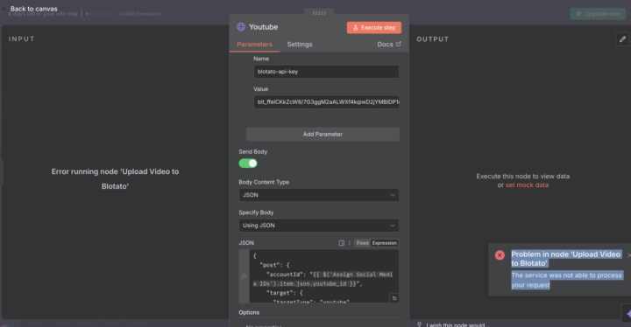
Task: Open the Specify Body dropdown
Action: [x=319, y=226]
